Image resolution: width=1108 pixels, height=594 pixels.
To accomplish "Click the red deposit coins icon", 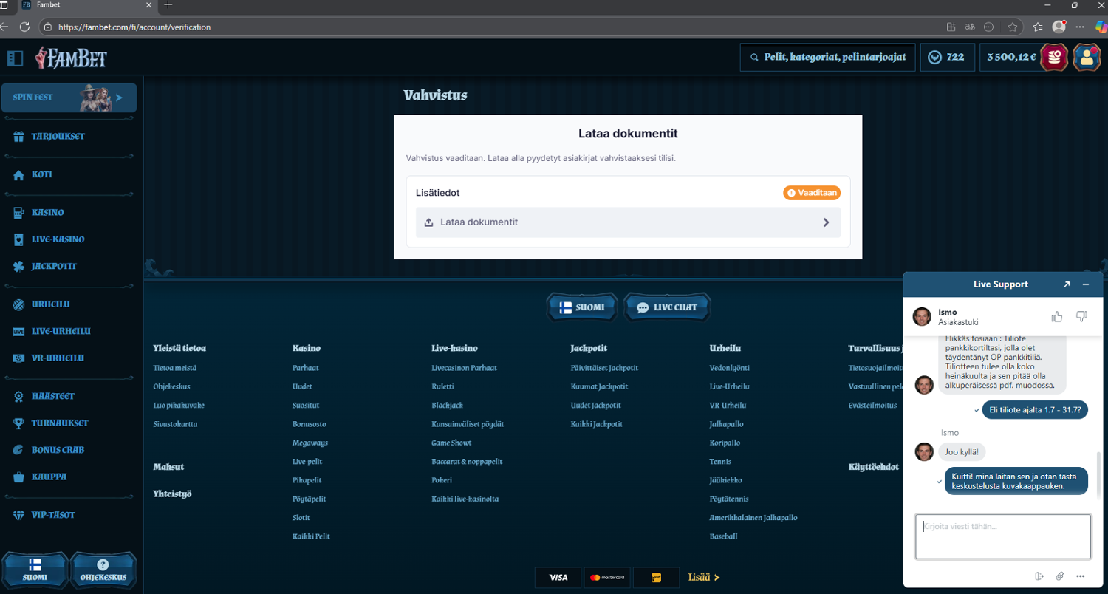I will [1054, 58].
